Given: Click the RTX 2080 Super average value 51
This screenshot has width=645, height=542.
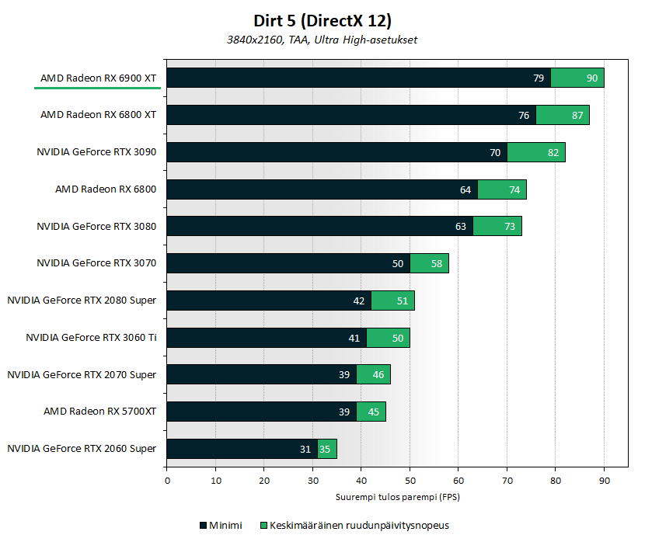Looking at the screenshot, I should 403,301.
